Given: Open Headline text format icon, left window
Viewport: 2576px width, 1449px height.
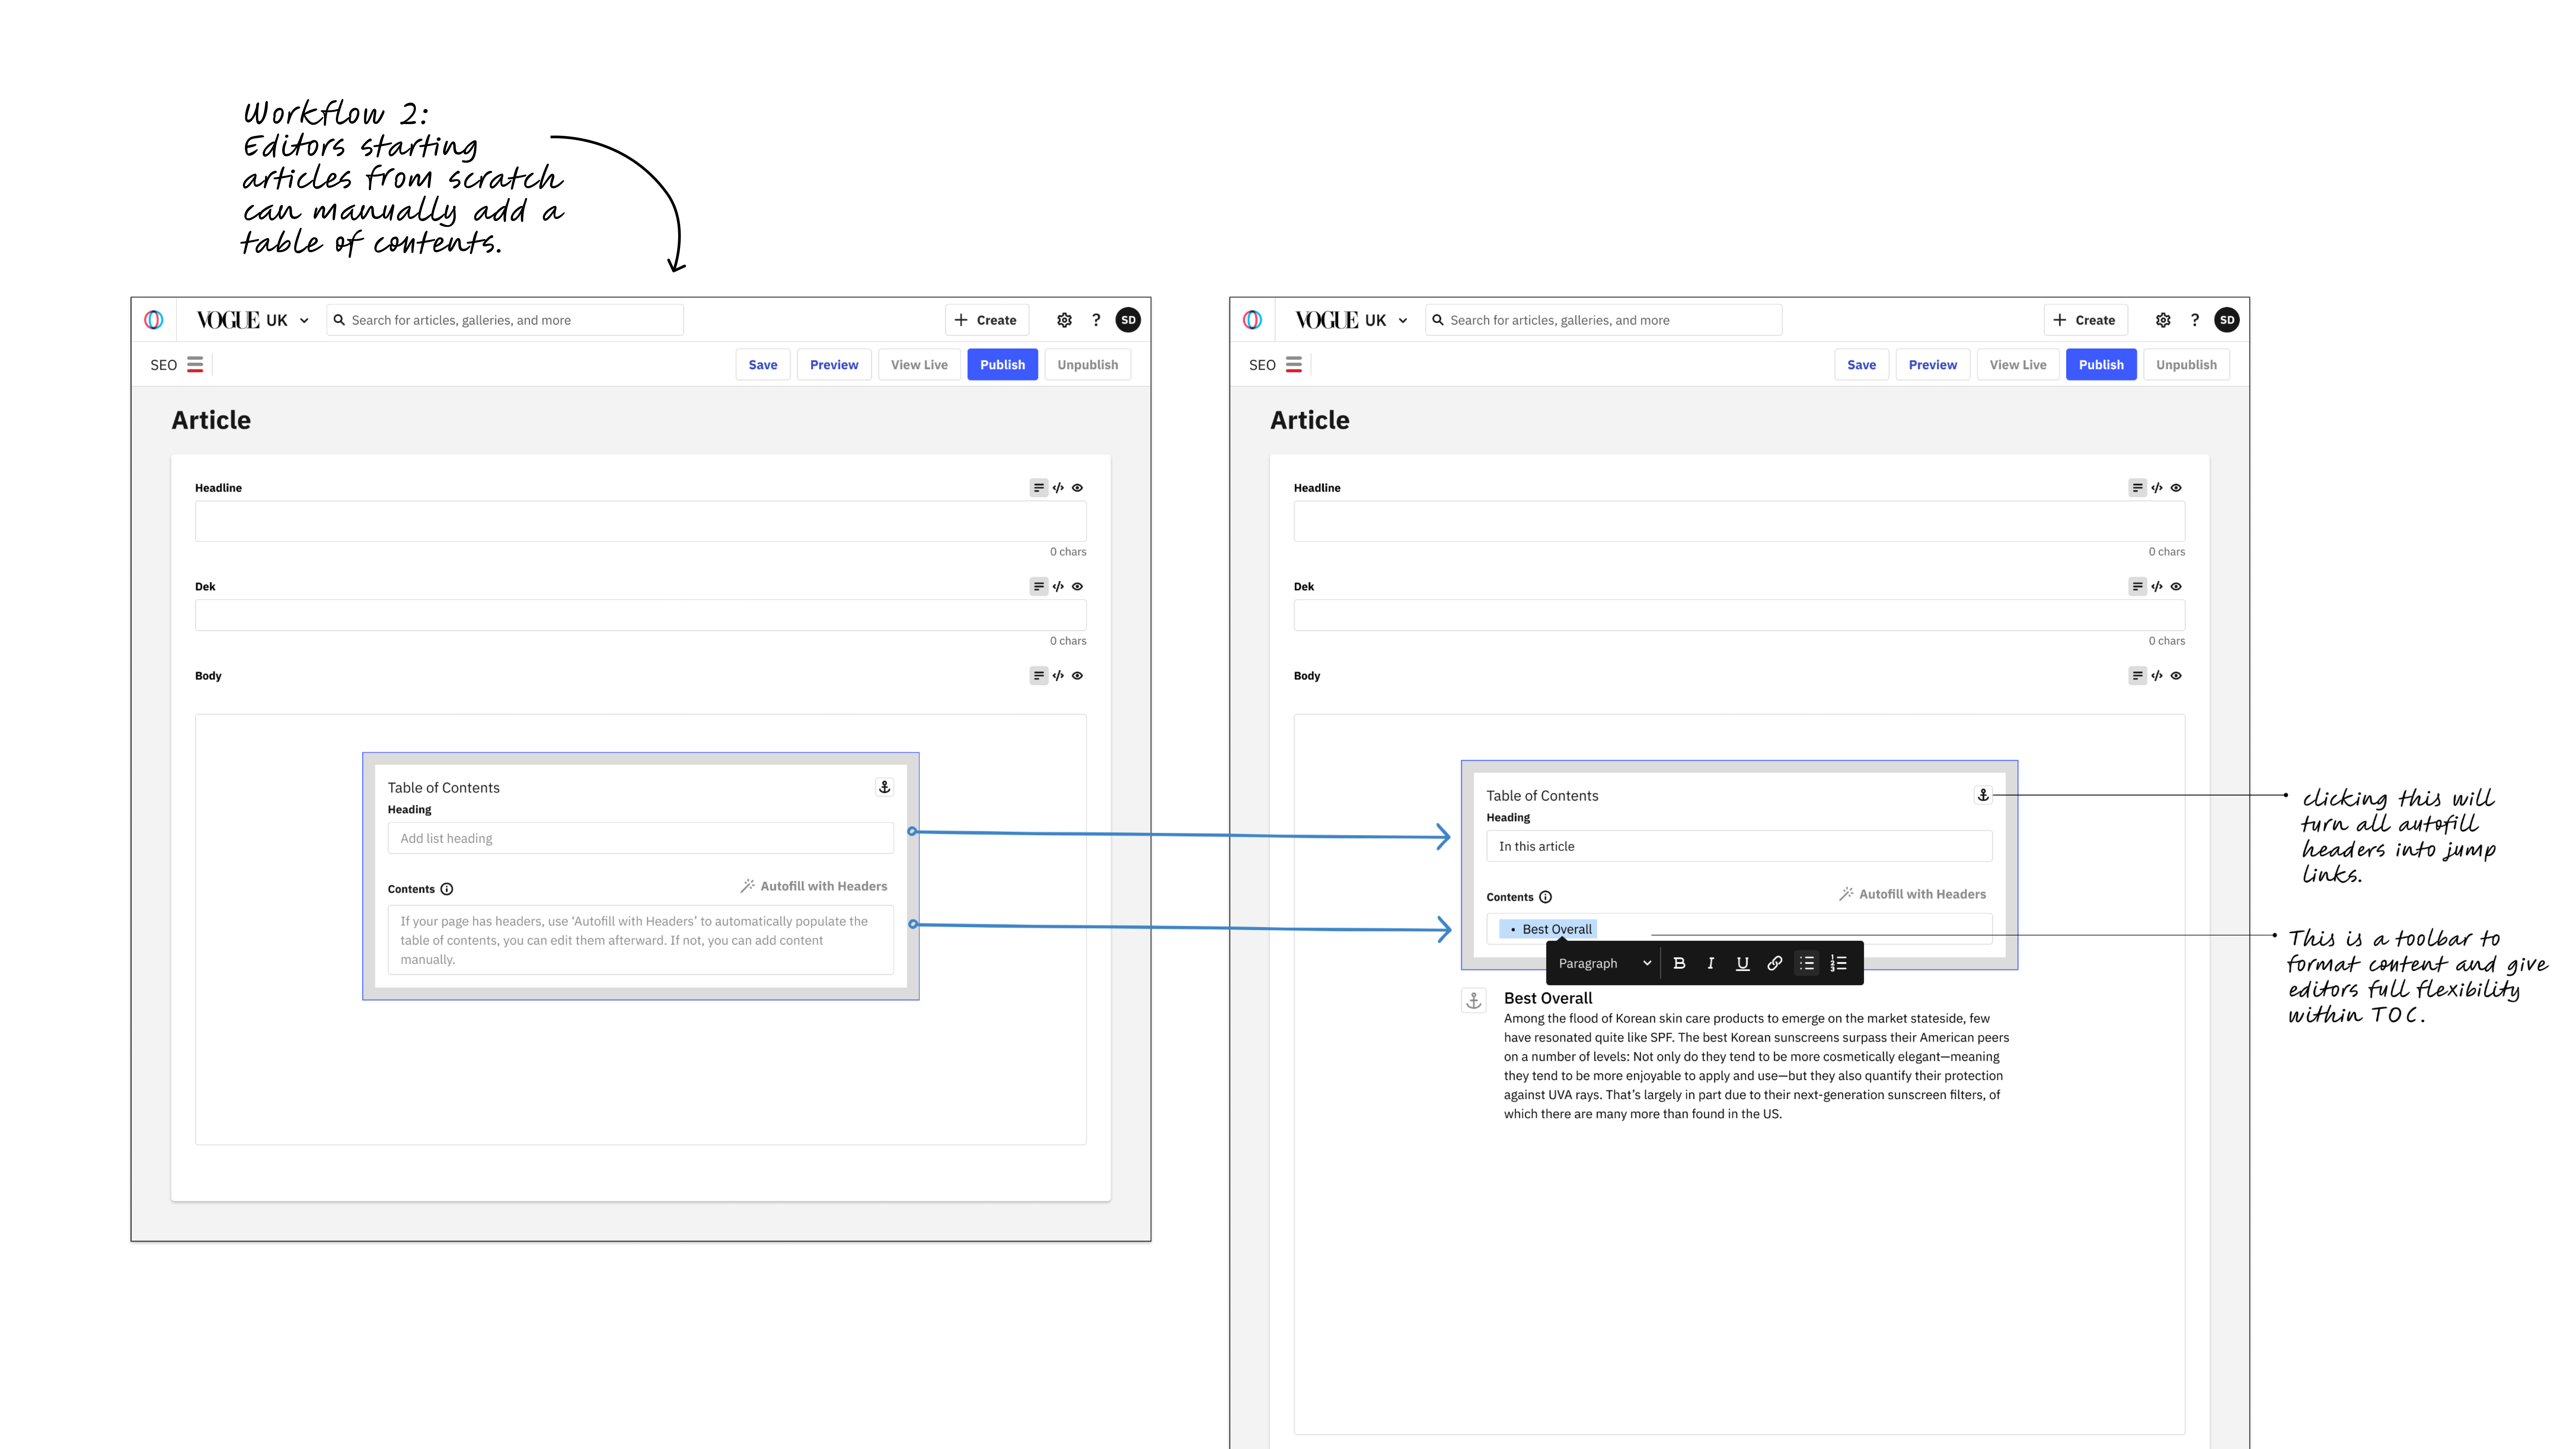Looking at the screenshot, I should [x=1039, y=488].
